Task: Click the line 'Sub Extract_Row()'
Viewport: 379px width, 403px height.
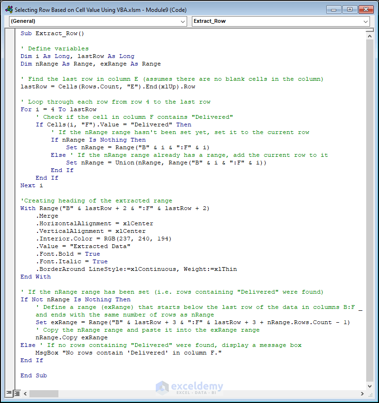Action: pyautogui.click(x=52, y=33)
